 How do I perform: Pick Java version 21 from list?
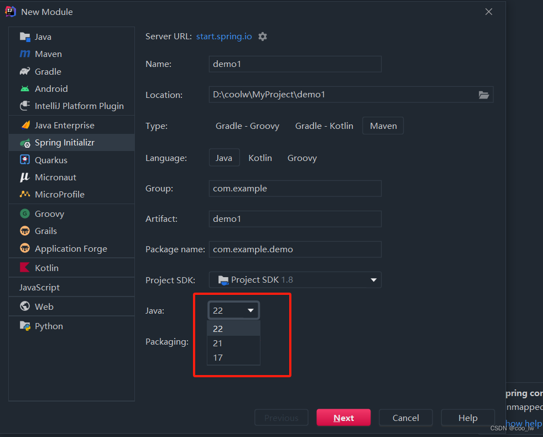click(233, 343)
